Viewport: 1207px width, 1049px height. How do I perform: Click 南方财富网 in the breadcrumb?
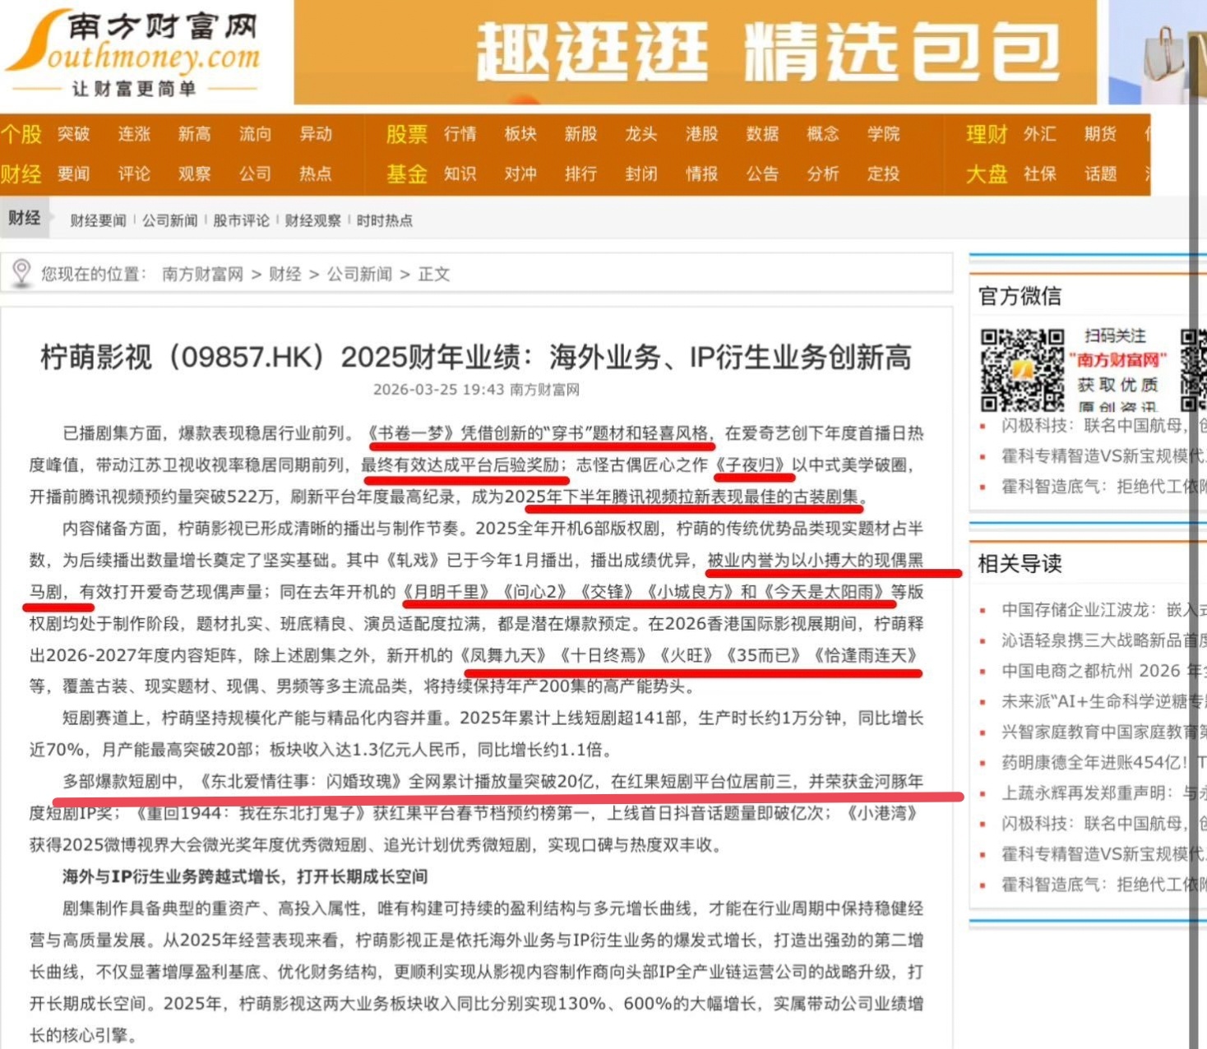click(x=202, y=274)
